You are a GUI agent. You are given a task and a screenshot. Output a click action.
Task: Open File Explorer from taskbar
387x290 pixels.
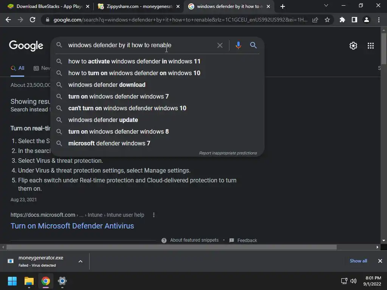[29, 281]
